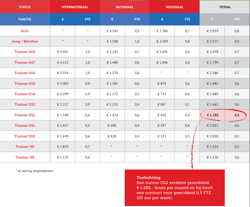The image size is (250, 207).
Task: Click the € 1.219 Trainer O13 cell
Action: click(x=112, y=104)
